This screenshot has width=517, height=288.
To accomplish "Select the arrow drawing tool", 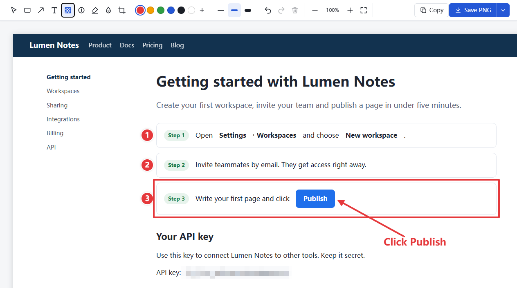I will (x=41, y=10).
